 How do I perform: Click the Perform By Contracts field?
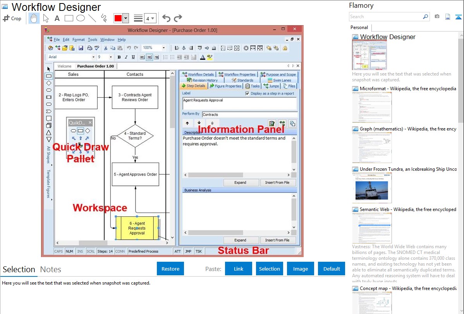(x=249, y=115)
